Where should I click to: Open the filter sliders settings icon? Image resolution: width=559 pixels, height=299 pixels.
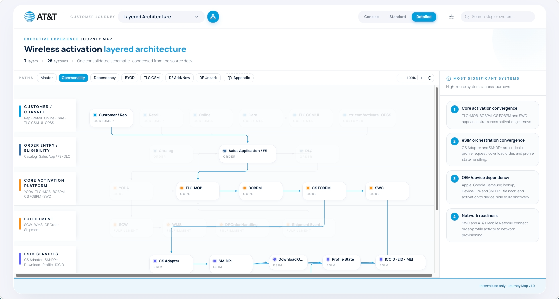pos(451,17)
